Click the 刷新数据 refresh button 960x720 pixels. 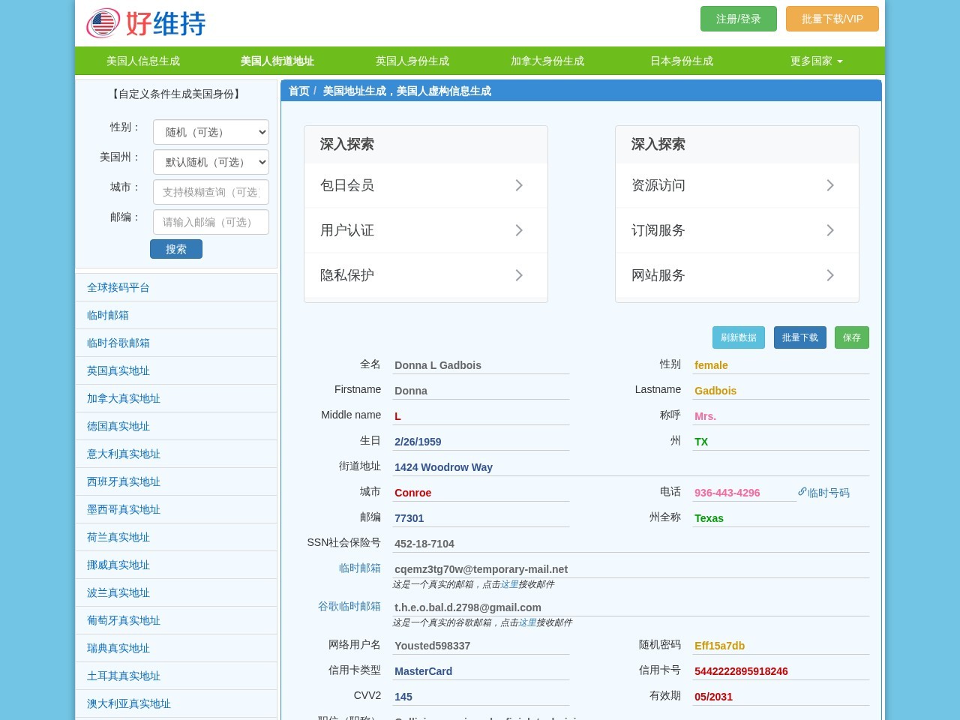pos(739,337)
